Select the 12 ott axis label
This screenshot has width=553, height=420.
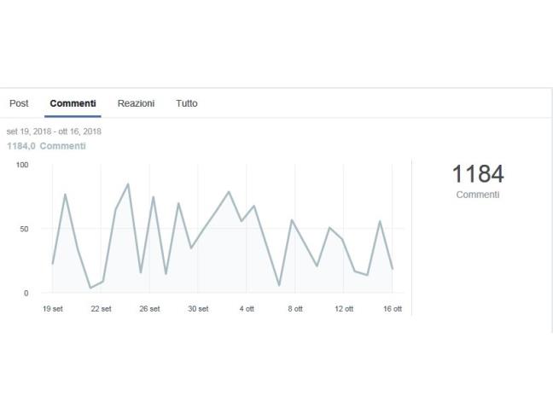(x=344, y=309)
